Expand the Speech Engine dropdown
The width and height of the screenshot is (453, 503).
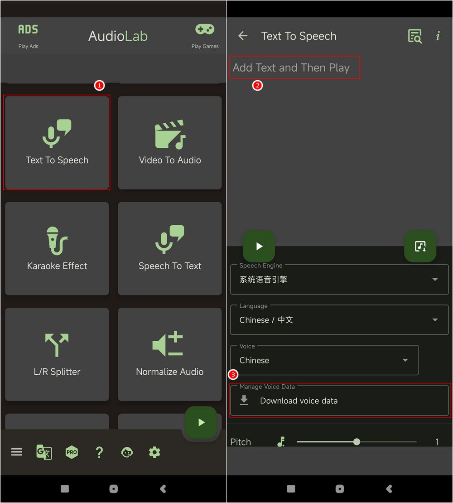tap(339, 280)
